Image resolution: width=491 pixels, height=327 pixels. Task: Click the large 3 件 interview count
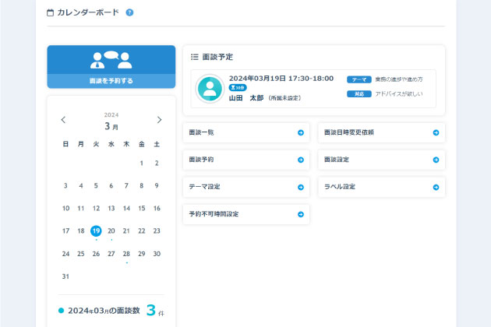[155, 311]
